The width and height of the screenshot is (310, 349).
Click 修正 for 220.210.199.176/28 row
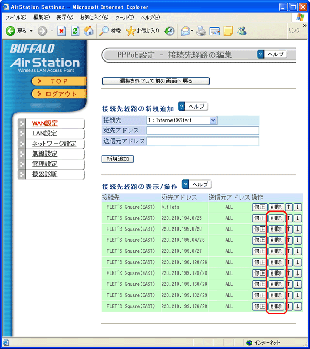[x=259, y=306]
